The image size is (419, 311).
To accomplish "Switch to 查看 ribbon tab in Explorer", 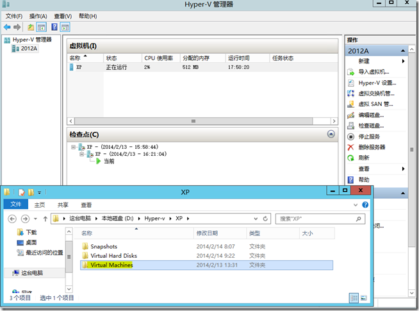I will click(86, 205).
